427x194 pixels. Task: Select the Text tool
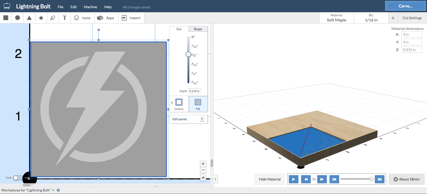[x=65, y=18]
